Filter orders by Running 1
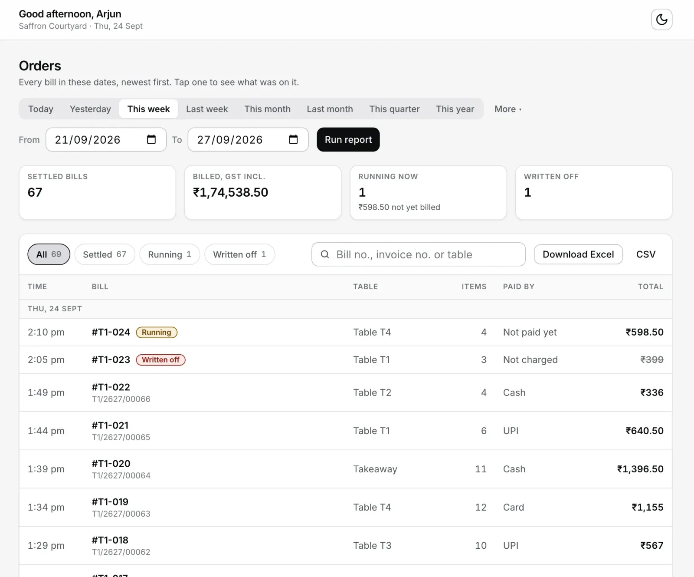694x577 pixels. pos(170,254)
